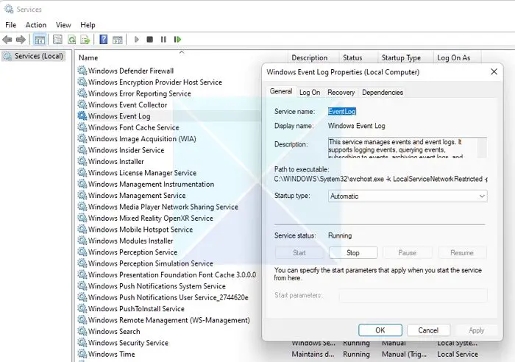Switch to the Log On tab
515x362 pixels.
(x=310, y=93)
